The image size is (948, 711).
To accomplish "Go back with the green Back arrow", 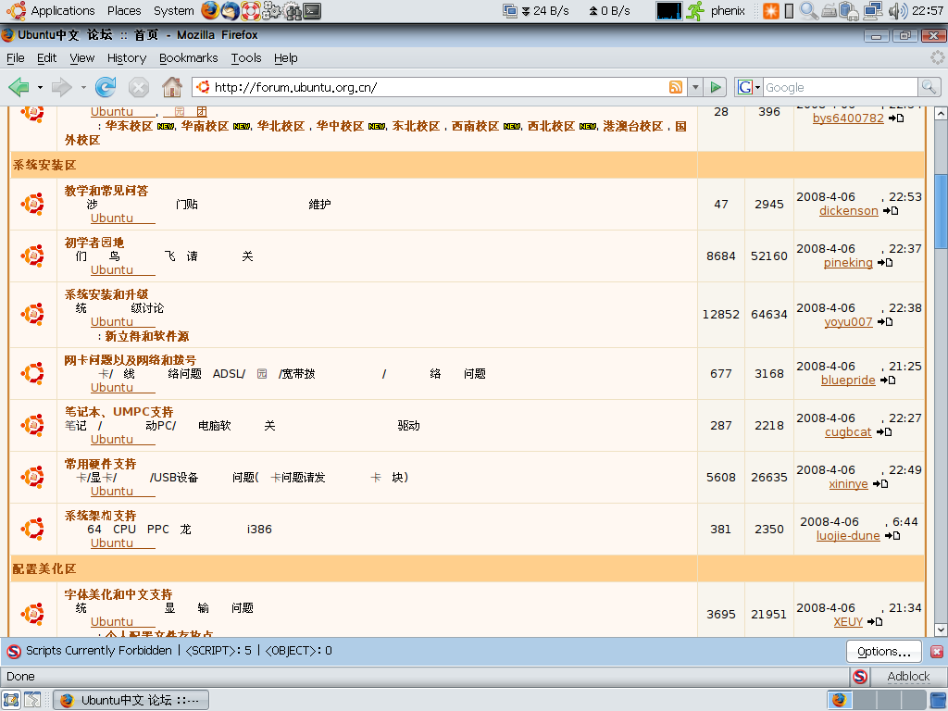I will [x=19, y=87].
